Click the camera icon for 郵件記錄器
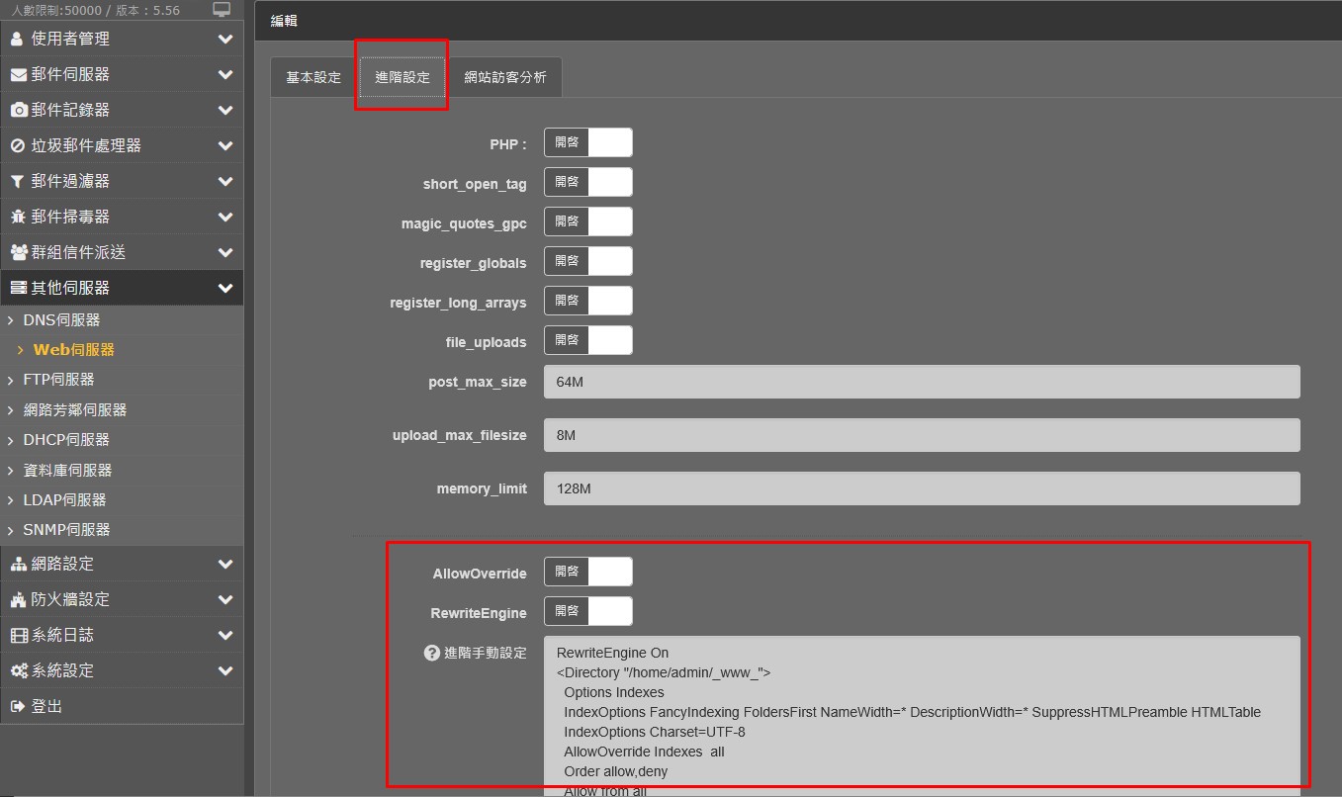 coord(18,110)
